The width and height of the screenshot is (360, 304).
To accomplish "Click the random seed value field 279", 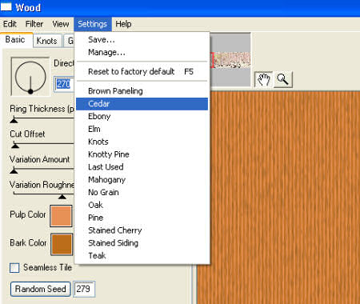I will pos(84,289).
